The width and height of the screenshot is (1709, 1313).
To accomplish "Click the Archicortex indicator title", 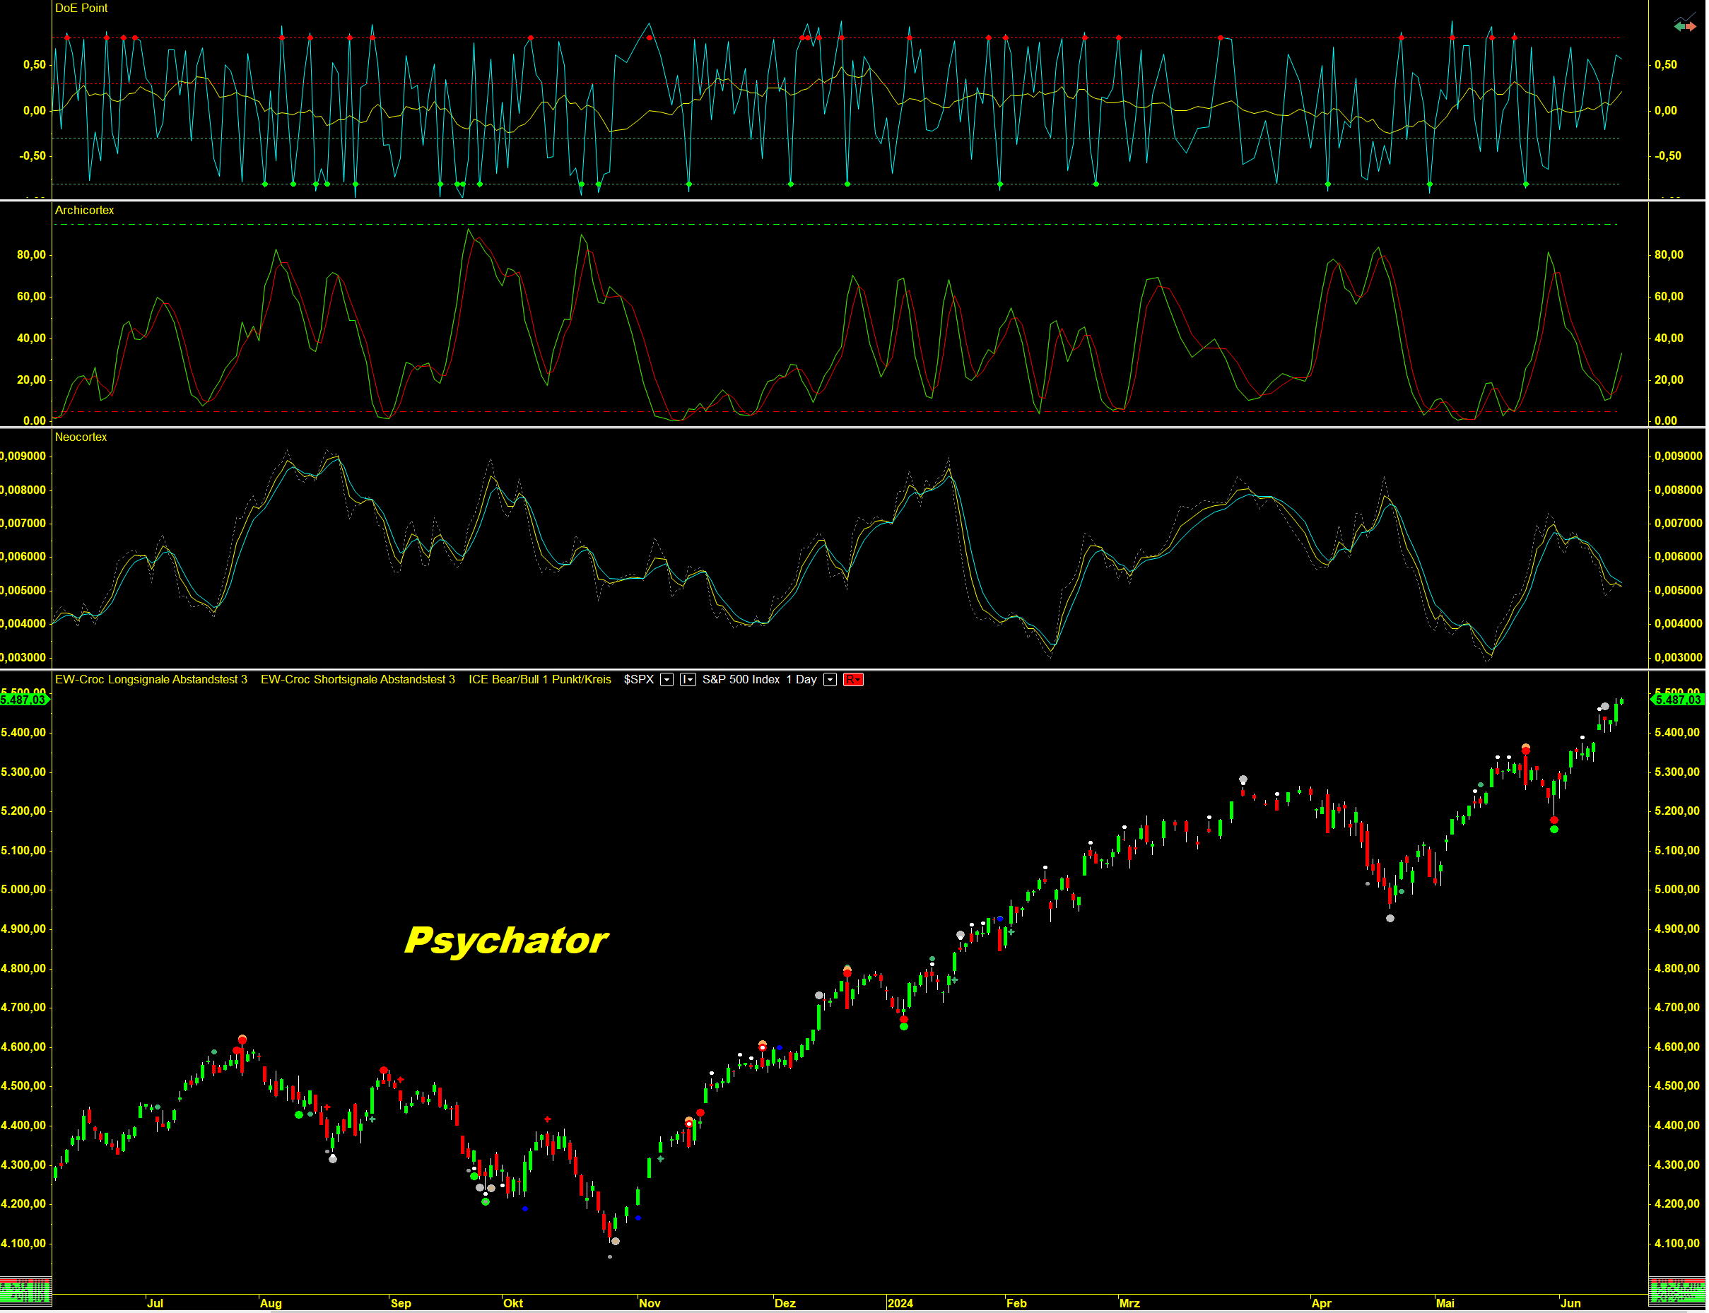I will (x=84, y=211).
